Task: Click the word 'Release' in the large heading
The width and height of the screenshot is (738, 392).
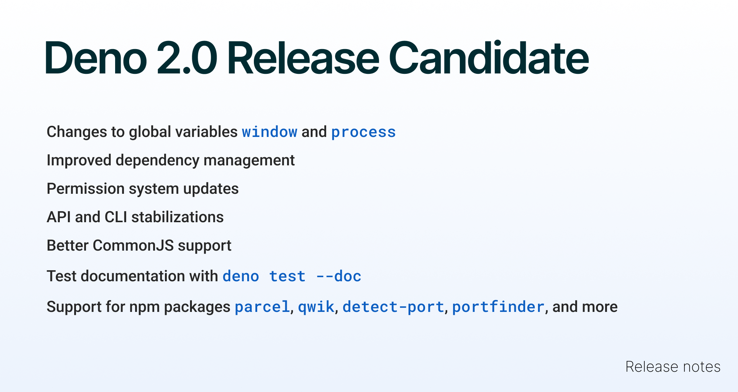Action: pos(303,58)
